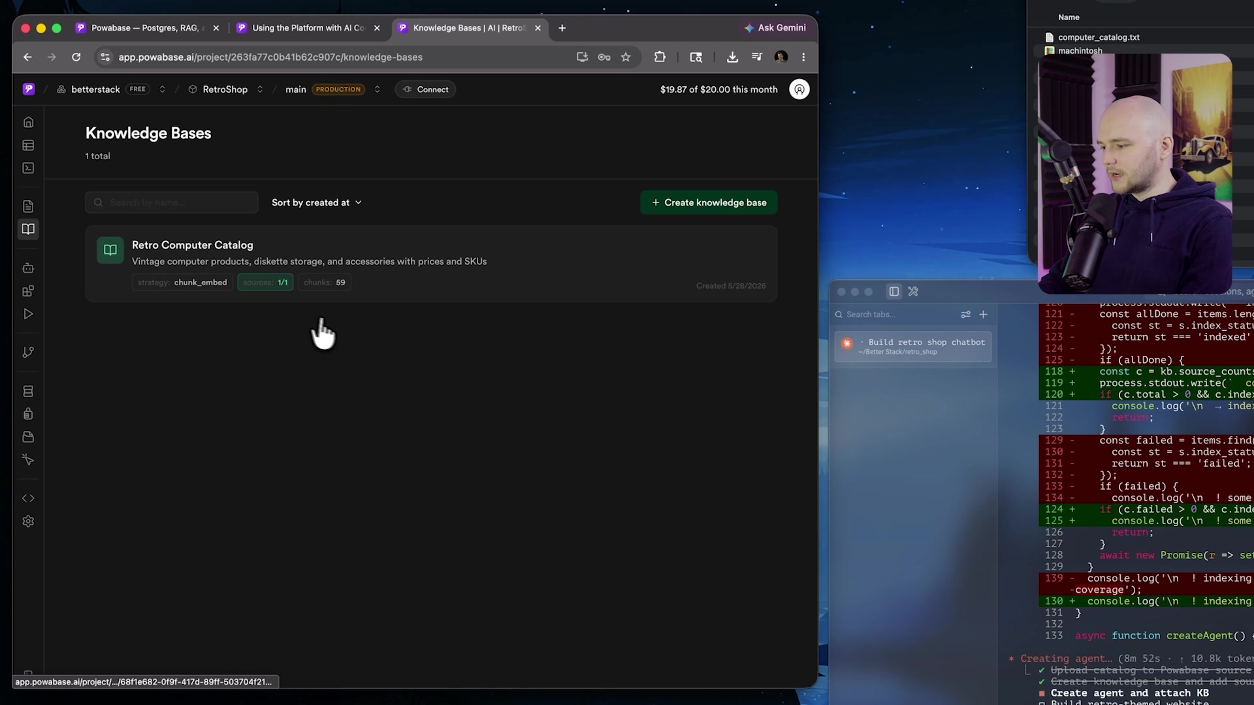
Task: Click the betterstack organization name
Action: coord(95,89)
